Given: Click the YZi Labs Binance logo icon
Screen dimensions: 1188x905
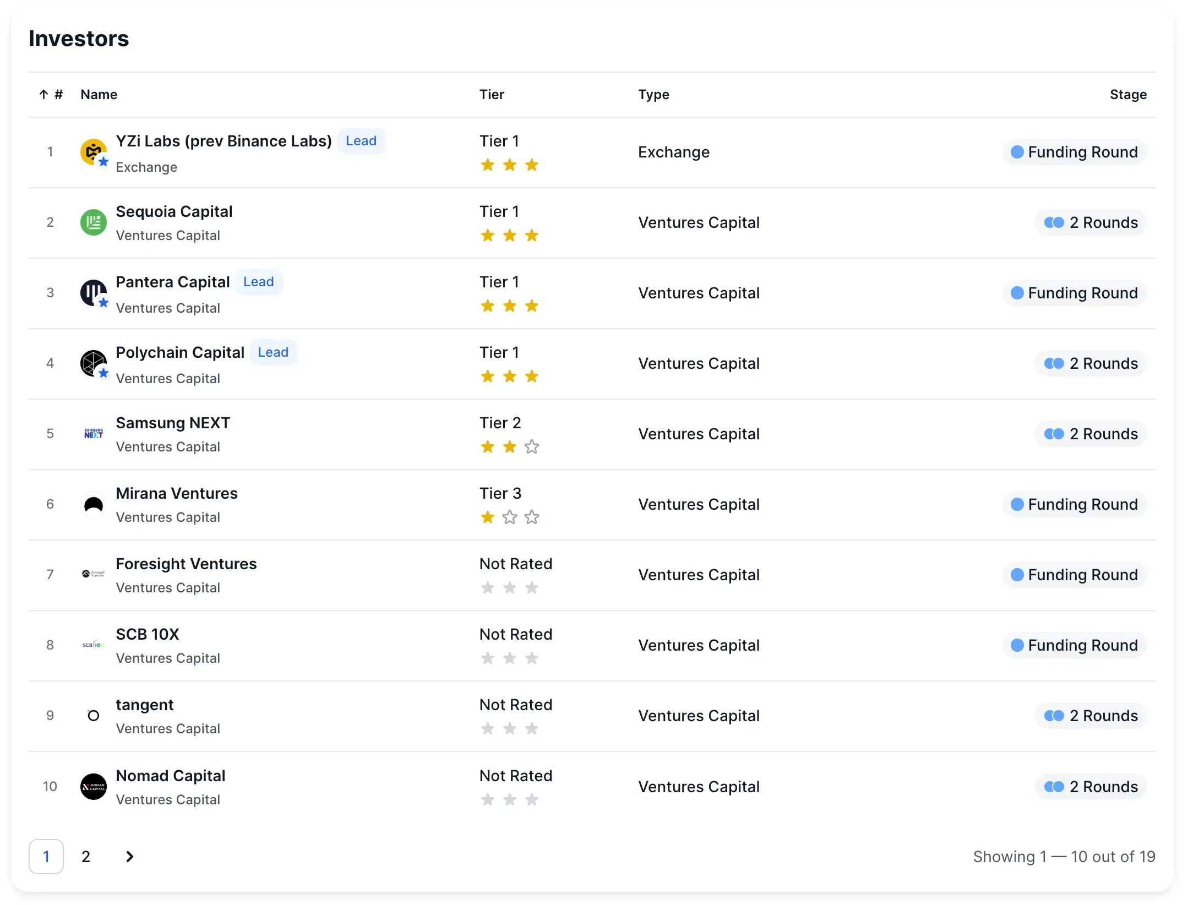Looking at the screenshot, I should [93, 152].
